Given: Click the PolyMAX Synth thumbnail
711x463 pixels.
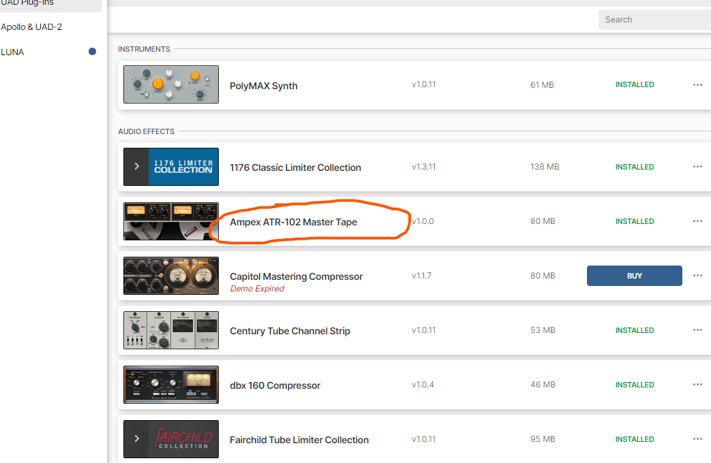Looking at the screenshot, I should pyautogui.click(x=171, y=84).
